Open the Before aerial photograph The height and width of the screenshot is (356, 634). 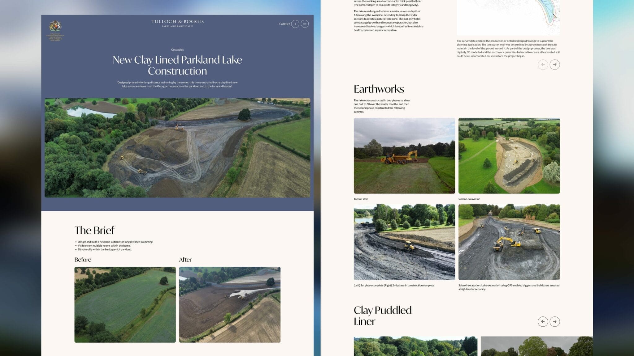tap(125, 304)
